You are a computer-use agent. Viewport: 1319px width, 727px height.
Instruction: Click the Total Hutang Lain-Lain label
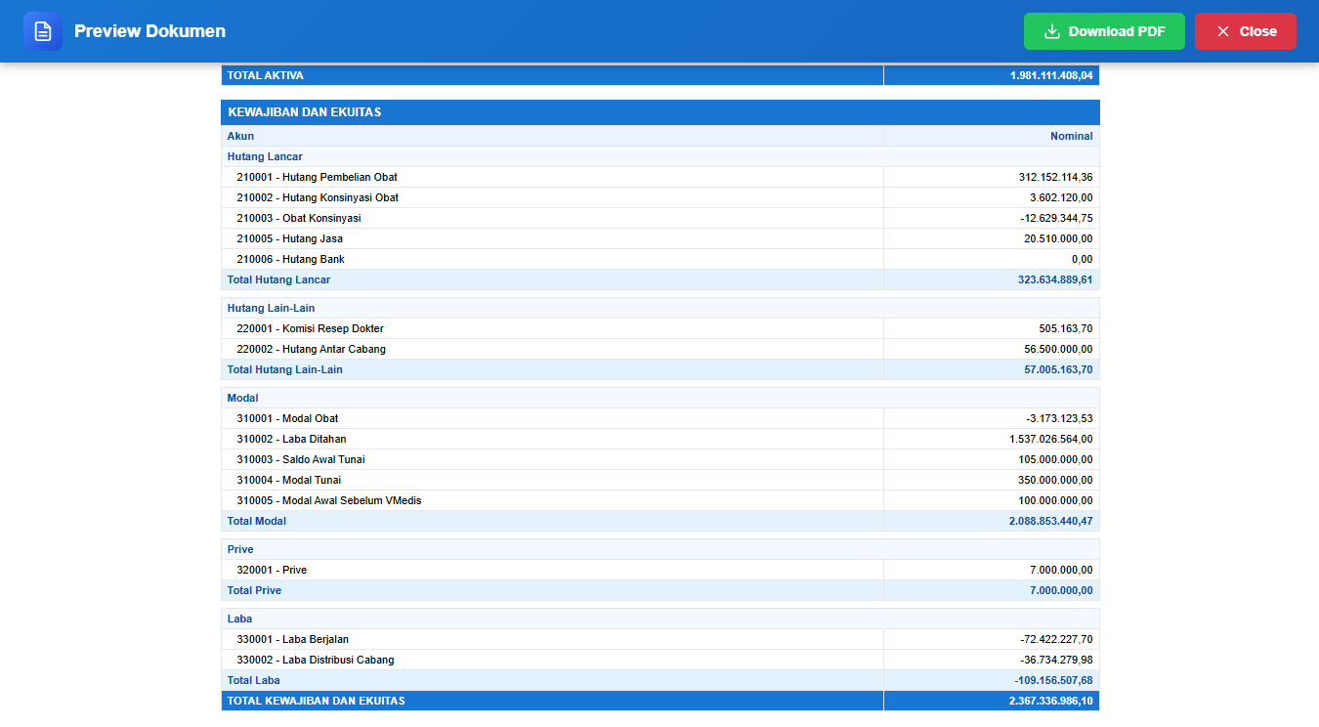[285, 369]
